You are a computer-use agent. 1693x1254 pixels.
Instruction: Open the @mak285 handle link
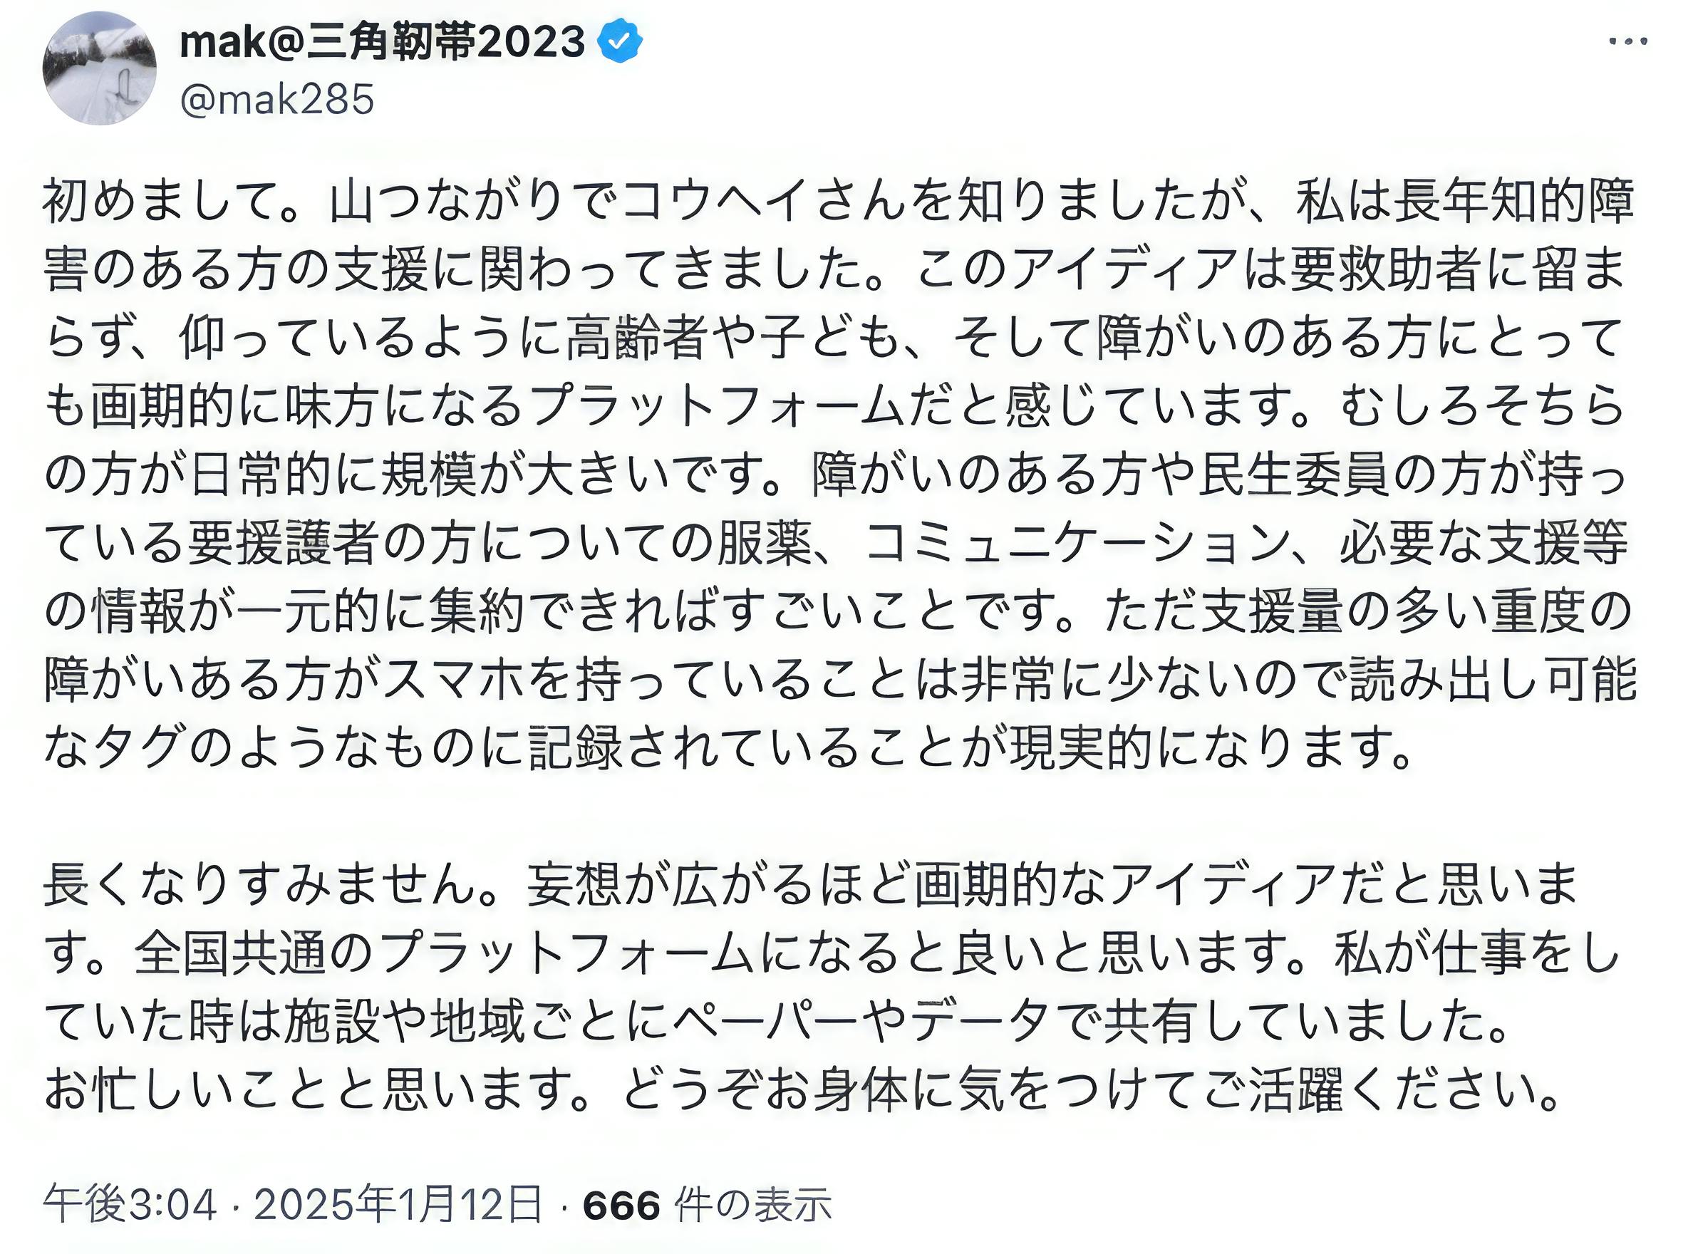click(277, 100)
